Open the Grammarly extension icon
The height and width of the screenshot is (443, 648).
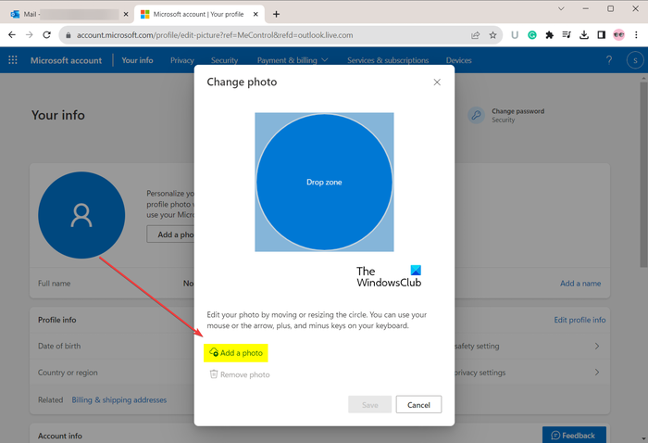click(532, 35)
